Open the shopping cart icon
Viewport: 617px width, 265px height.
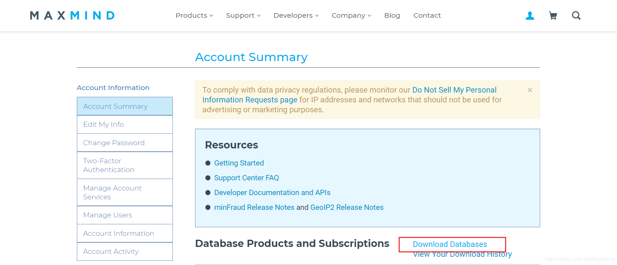(553, 15)
